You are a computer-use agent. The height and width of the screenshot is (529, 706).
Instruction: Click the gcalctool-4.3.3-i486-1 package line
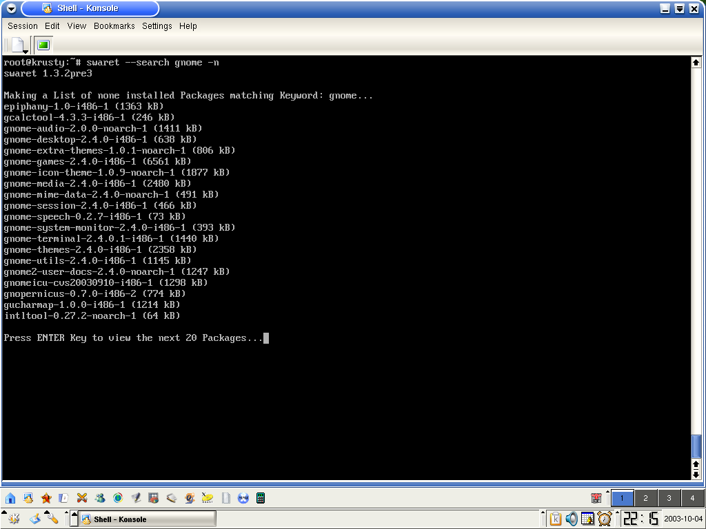point(89,117)
